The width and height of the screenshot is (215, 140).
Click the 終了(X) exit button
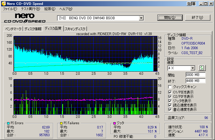197,18
